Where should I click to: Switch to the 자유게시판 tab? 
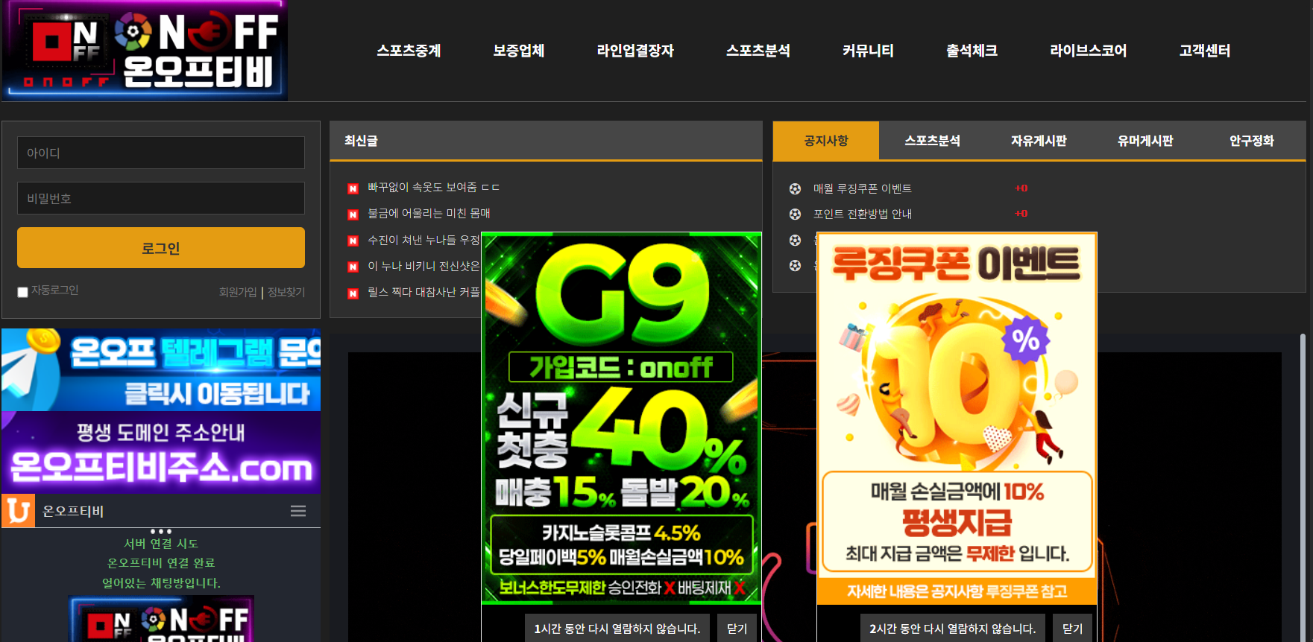point(1039,141)
